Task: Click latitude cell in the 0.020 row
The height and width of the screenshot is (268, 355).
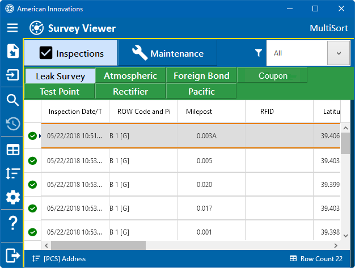Action: [327, 184]
